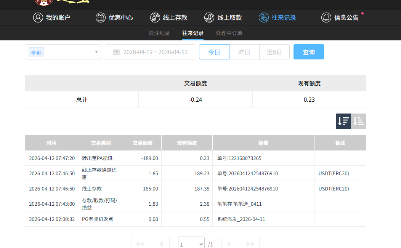Image resolution: width=401 pixels, height=248 pixels.
Task: Click the 我的账户 account icon
Action: (38, 18)
